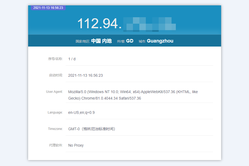The width and height of the screenshot is (249, 166).
Task: Click the country value 中国 内地
Action: [101, 41]
